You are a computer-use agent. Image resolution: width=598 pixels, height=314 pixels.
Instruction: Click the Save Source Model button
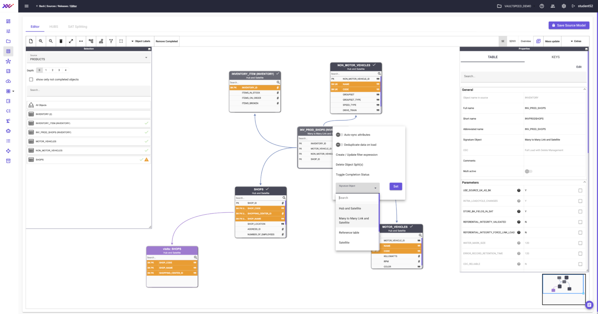[x=569, y=25]
